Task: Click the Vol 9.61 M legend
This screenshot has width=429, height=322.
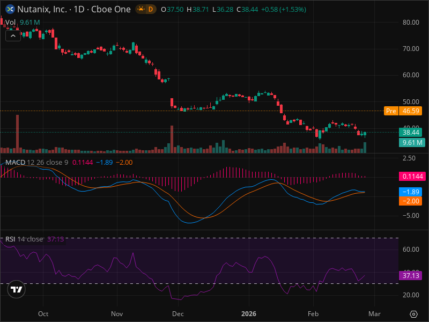Action: (23, 23)
